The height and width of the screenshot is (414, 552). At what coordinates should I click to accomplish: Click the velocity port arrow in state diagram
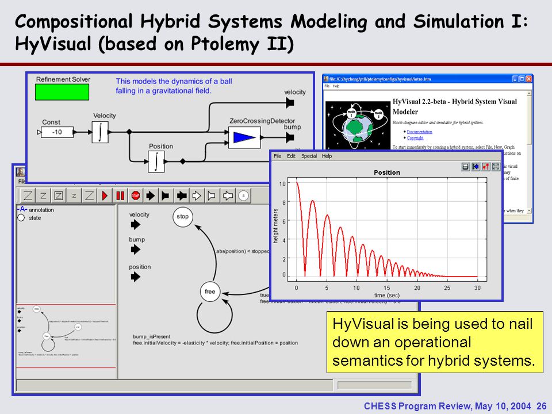click(x=136, y=225)
